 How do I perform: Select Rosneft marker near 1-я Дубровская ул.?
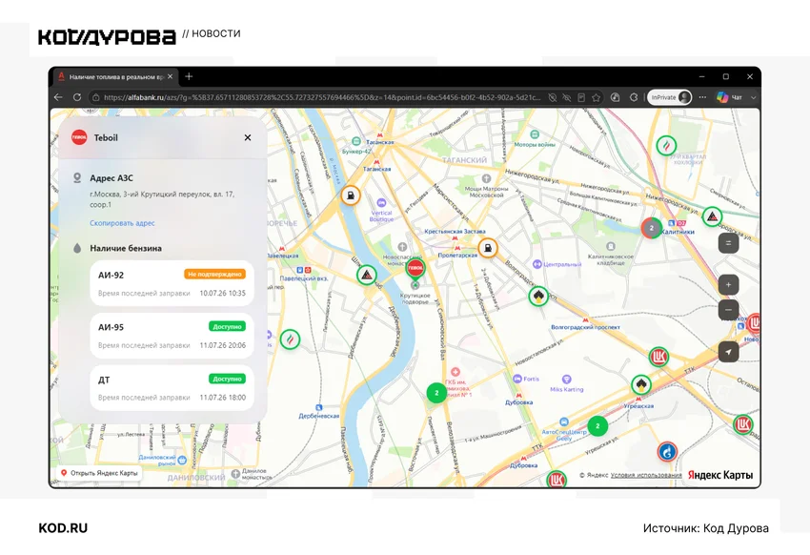[538, 297]
